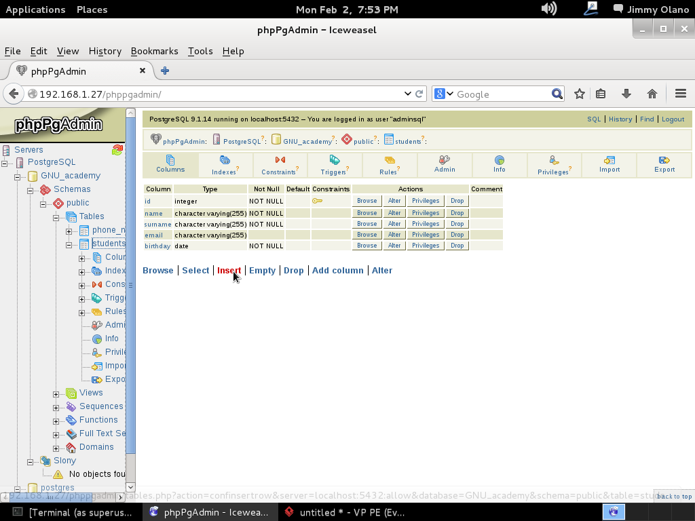695x521 pixels.
Task: Expand the Views tree node
Action: (x=57, y=393)
